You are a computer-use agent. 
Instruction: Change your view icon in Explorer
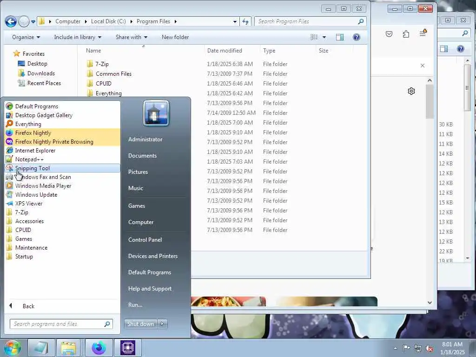point(314,37)
